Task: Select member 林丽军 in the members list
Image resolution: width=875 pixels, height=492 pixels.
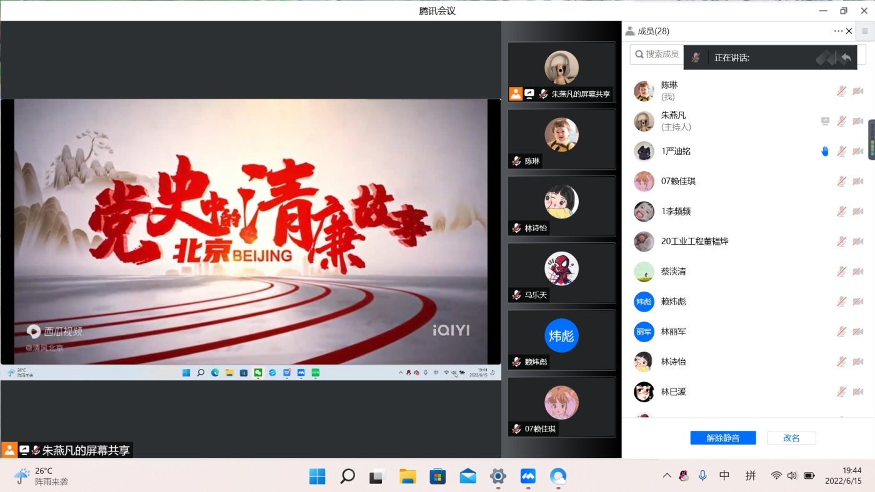Action: point(674,332)
